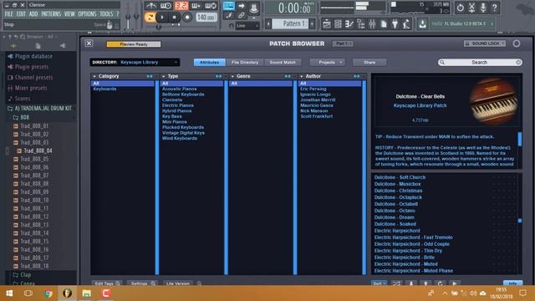535x301 pixels.
Task: Open the VIEW menu
Action: tap(69, 14)
